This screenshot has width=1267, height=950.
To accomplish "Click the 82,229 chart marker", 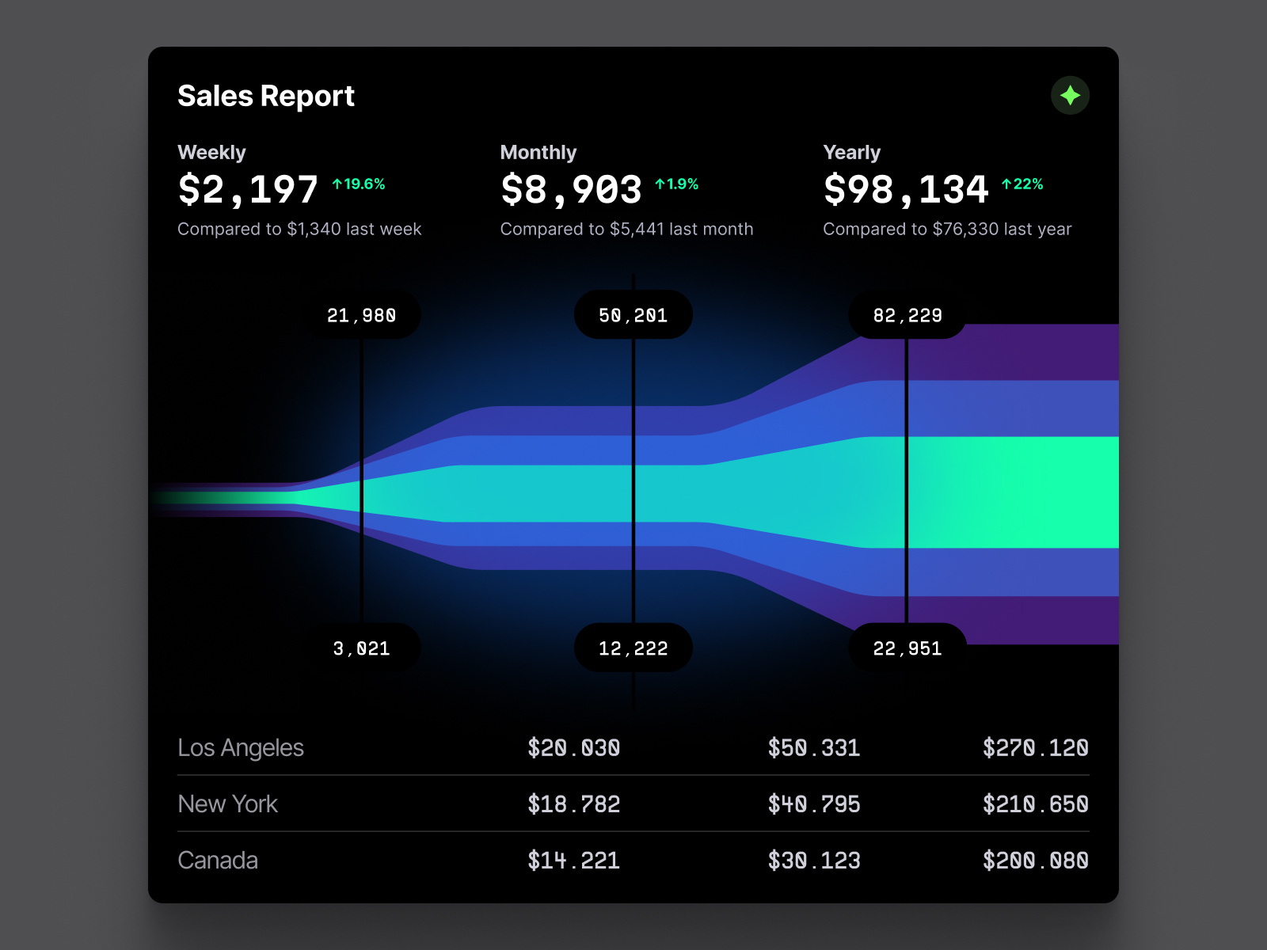I will pyautogui.click(x=907, y=314).
